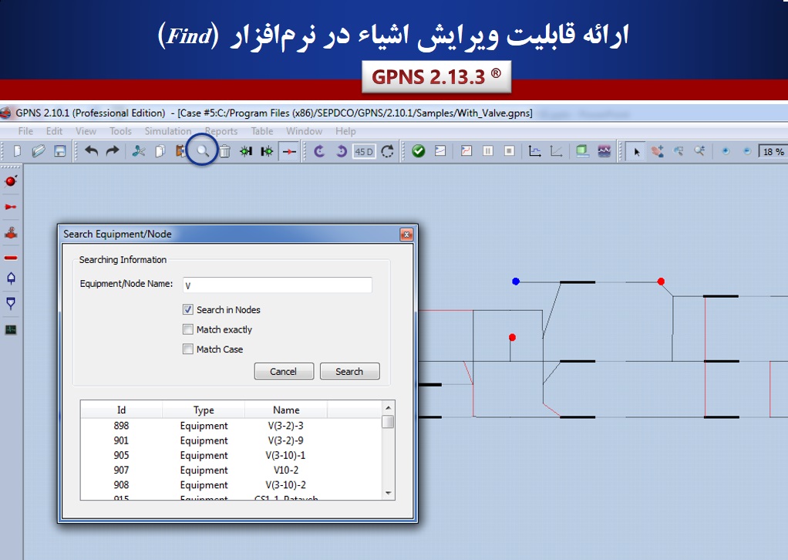Viewport: 788px width, 560px height.
Task: Select result named V(3-10)-1
Action: click(x=231, y=455)
